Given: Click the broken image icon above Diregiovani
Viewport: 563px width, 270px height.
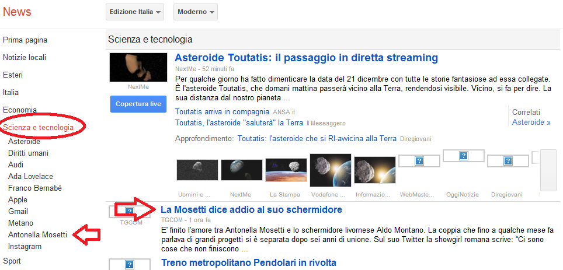Looking at the screenshot, I should 508,160.
